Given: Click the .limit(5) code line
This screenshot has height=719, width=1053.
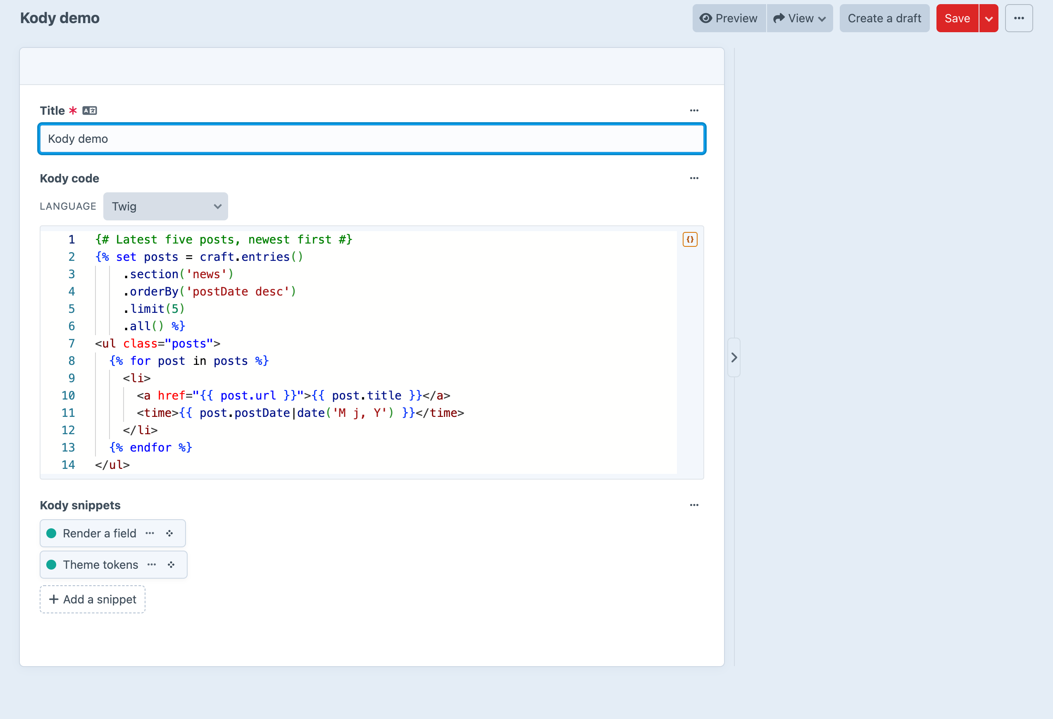Looking at the screenshot, I should [154, 309].
